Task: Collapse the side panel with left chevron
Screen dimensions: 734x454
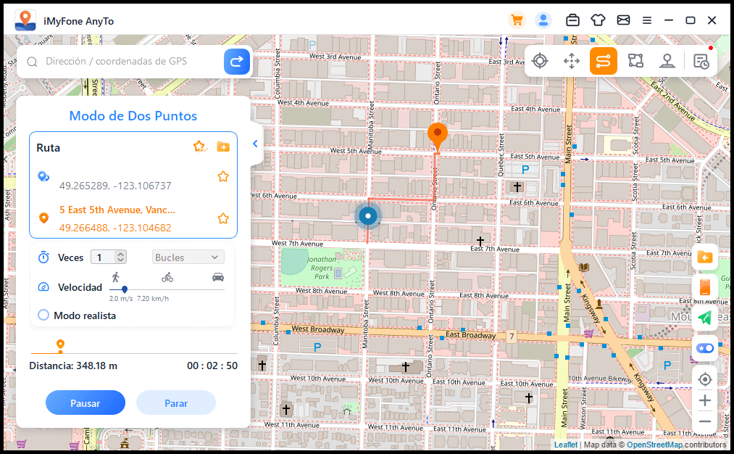Action: [x=255, y=144]
